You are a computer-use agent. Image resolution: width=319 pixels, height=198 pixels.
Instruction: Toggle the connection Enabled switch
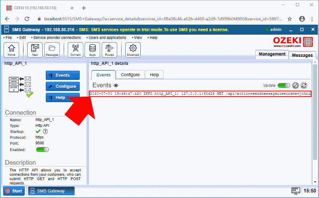(x=42, y=149)
